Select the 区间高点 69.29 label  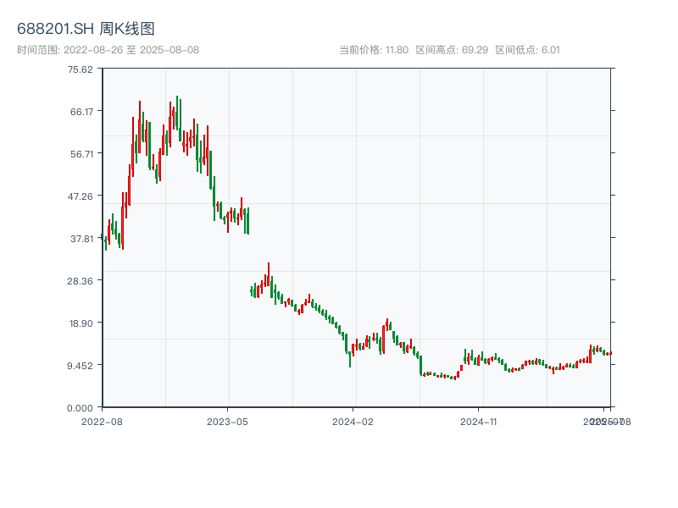click(x=452, y=50)
